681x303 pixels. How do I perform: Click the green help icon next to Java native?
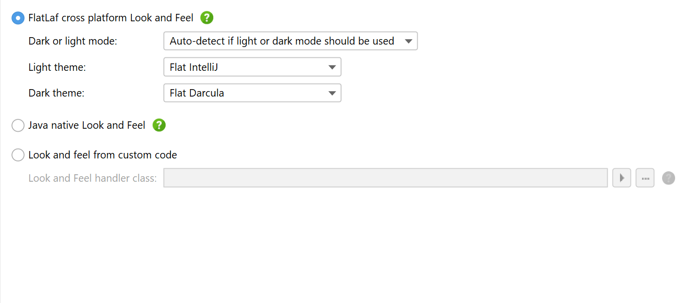pos(159,125)
